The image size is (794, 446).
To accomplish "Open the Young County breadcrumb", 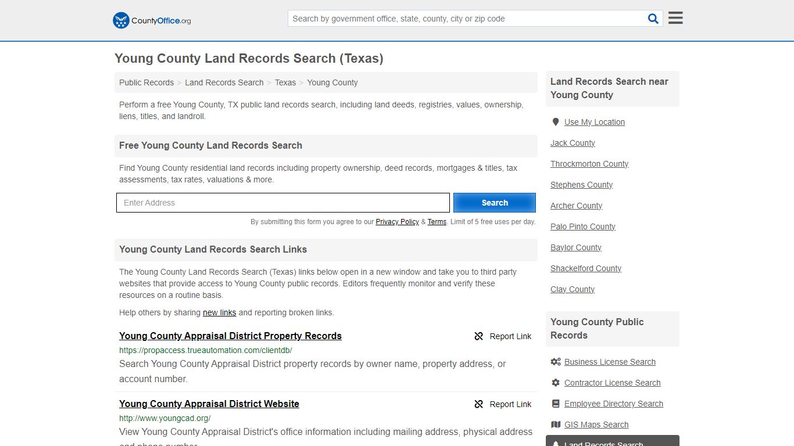I will pyautogui.click(x=332, y=82).
